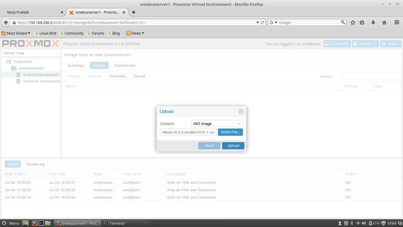This screenshot has height=227, width=403.
Task: Open the Community bookmark
Action: [x=72, y=33]
